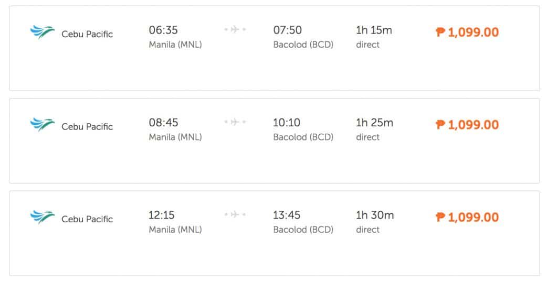Click Cebu Pacific airline name on first flight

(87, 35)
